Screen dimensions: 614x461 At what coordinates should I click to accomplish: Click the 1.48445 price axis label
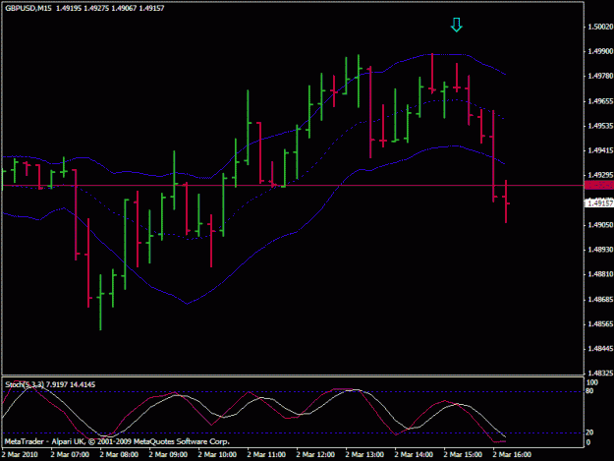pos(600,349)
